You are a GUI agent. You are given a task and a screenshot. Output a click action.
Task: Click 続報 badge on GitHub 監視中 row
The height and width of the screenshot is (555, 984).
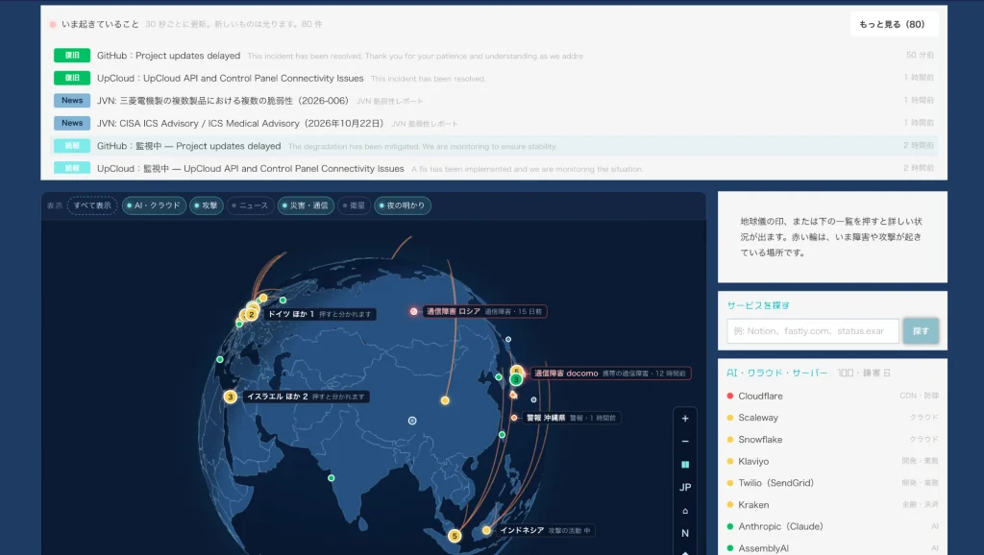(72, 146)
